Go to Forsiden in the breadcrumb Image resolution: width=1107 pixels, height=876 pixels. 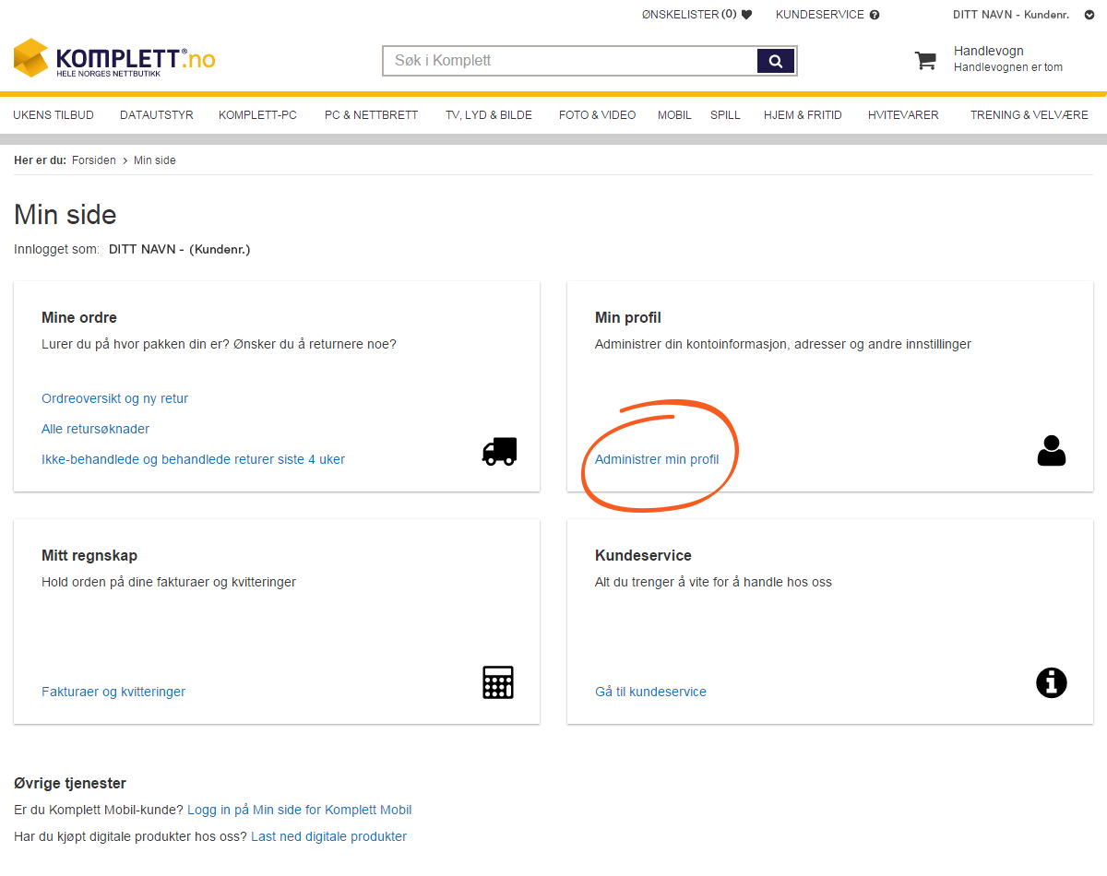pos(94,160)
